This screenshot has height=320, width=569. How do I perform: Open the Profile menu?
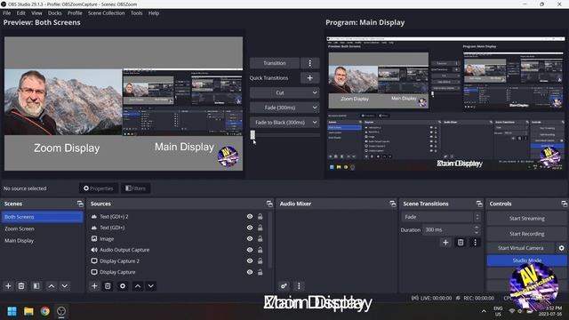click(x=75, y=13)
